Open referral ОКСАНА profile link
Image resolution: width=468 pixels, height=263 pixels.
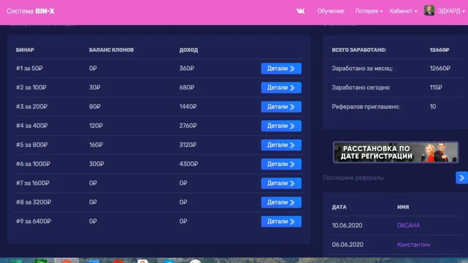(408, 225)
